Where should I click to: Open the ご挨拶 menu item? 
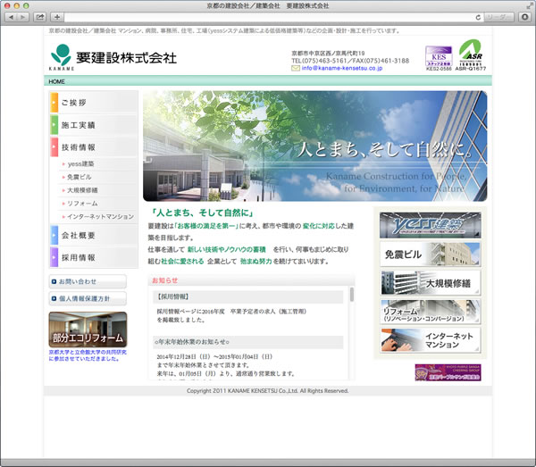click(94, 103)
